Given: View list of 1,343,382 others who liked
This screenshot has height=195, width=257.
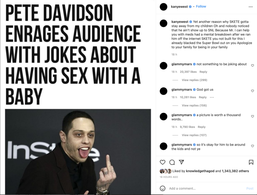Looking at the screenshot, I should coord(235,171).
